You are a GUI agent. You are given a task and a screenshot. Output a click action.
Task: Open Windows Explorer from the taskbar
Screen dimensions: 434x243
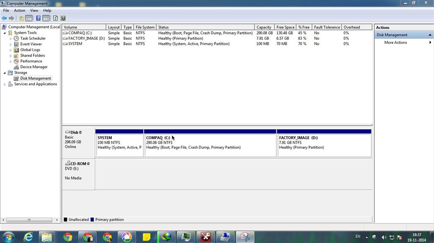pos(47,237)
